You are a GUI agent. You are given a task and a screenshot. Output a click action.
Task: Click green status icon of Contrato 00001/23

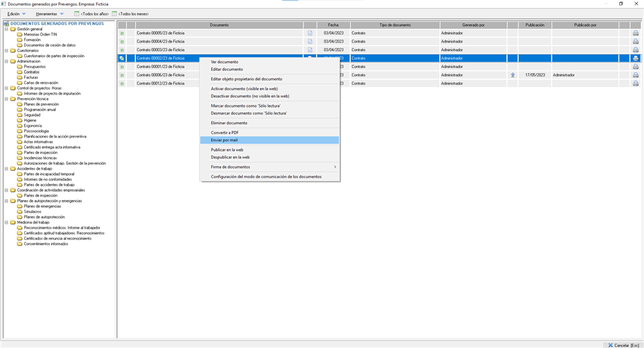[x=122, y=66]
